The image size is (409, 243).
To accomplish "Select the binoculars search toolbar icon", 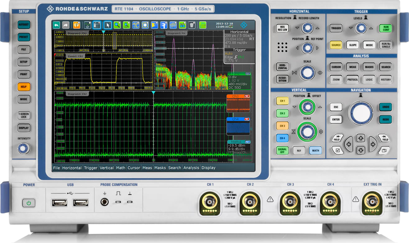I will pyautogui.click(x=182, y=25).
